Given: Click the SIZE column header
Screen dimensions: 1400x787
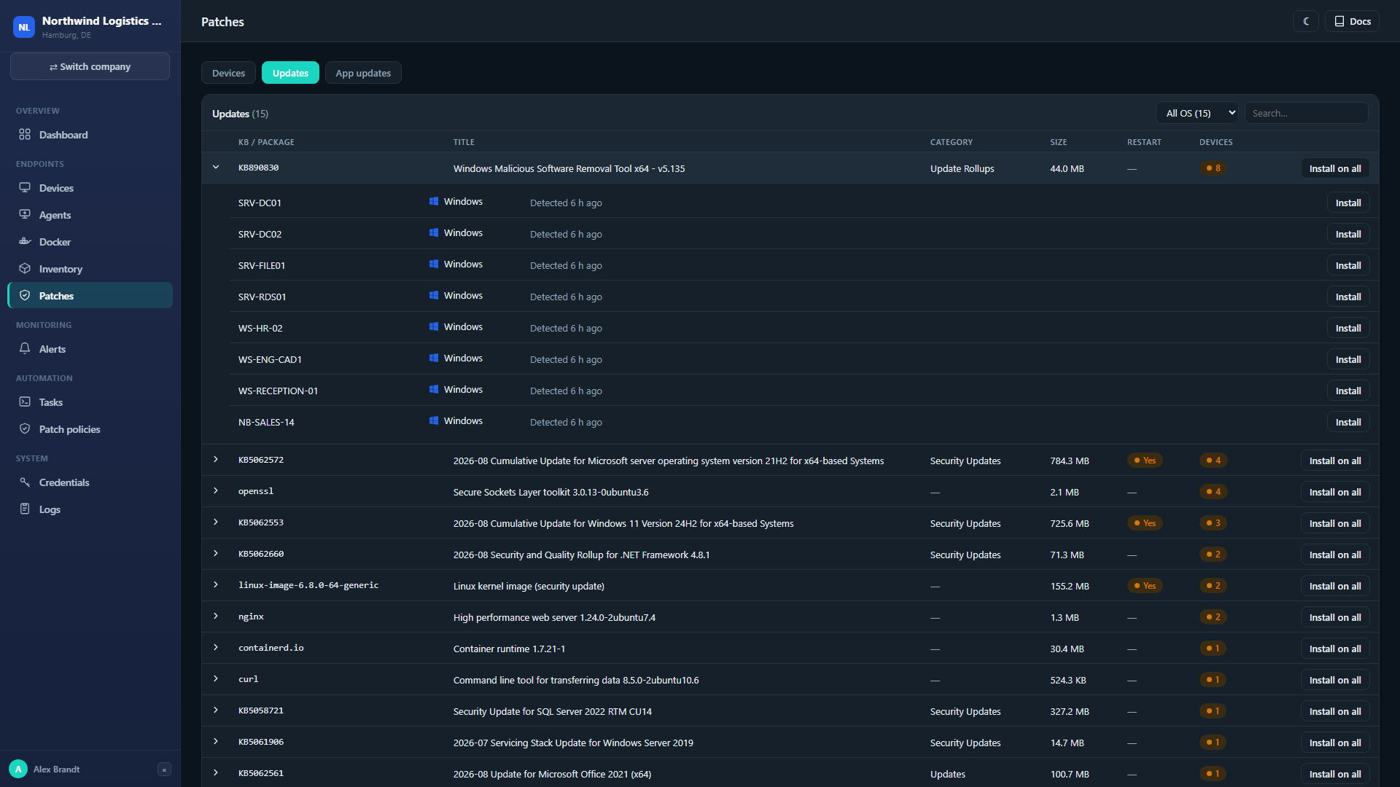Looking at the screenshot, I should 1059,142.
